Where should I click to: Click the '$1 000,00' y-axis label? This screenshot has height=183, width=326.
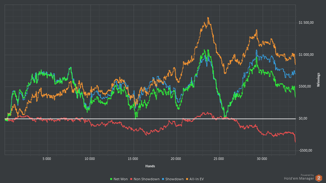click(x=306, y=54)
